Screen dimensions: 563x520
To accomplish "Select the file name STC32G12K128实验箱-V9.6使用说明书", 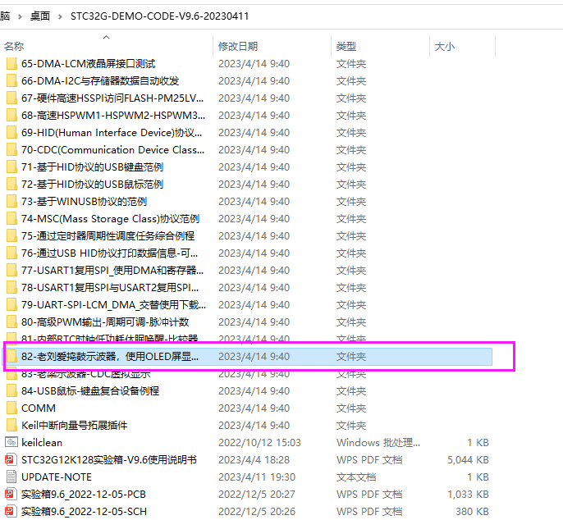I will tap(109, 460).
